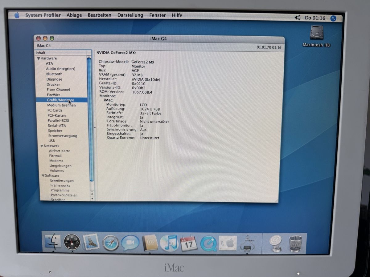Select FireWire in the sidebar
This screenshot has height=277, width=370.
[x=54, y=95]
